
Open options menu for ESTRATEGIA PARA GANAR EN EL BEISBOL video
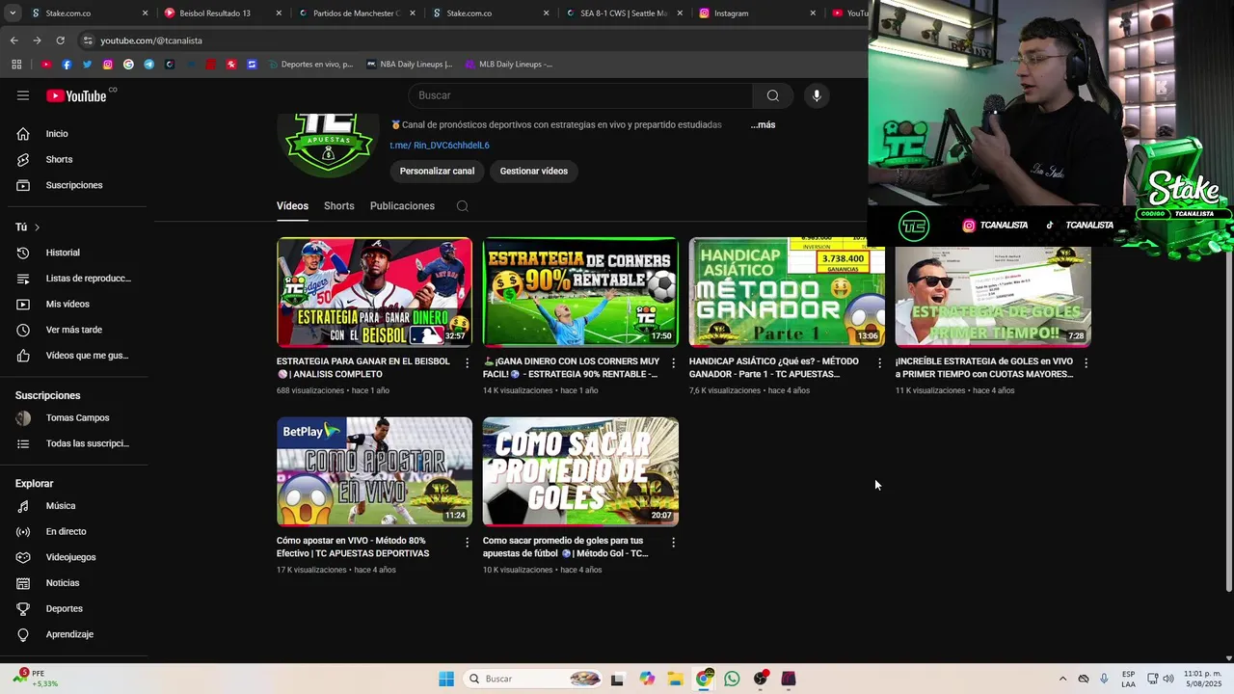point(468,363)
